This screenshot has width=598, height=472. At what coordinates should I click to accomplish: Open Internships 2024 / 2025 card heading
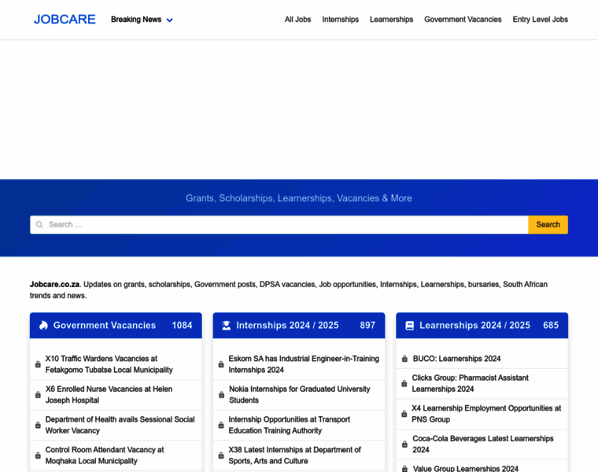click(x=287, y=325)
